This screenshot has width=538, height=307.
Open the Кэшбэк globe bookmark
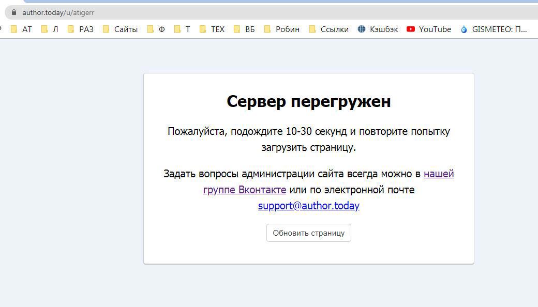(x=378, y=29)
